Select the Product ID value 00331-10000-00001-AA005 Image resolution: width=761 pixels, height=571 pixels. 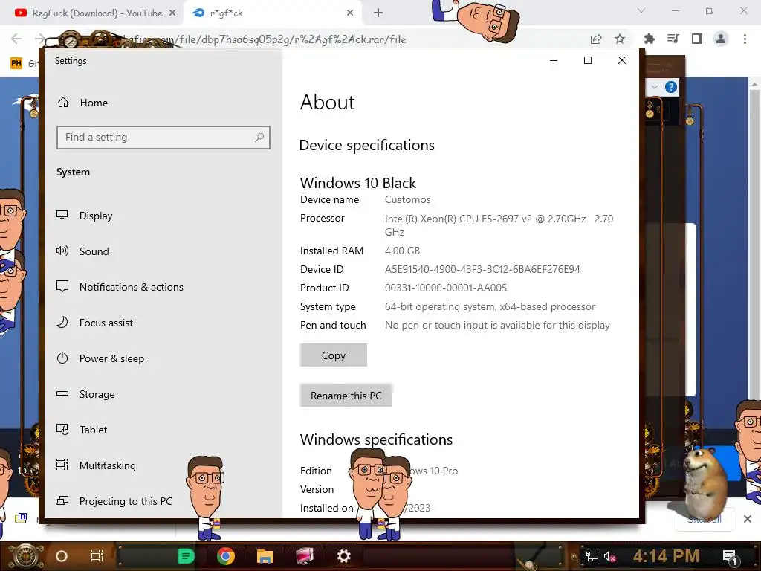point(446,288)
